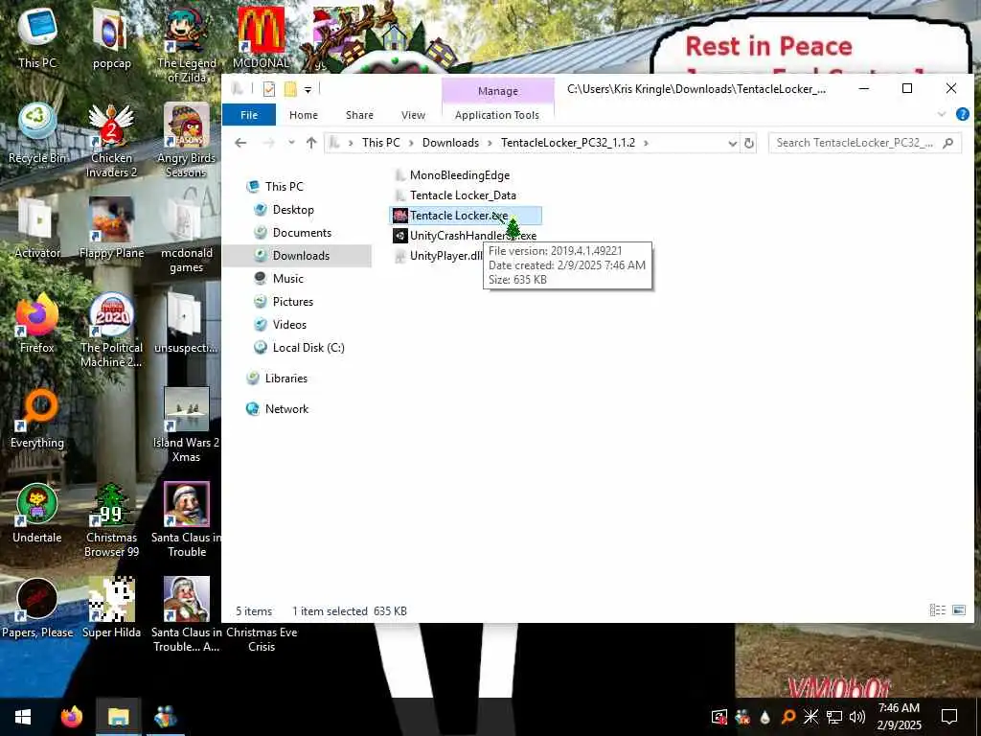Open This PC desktop icon

(37, 37)
